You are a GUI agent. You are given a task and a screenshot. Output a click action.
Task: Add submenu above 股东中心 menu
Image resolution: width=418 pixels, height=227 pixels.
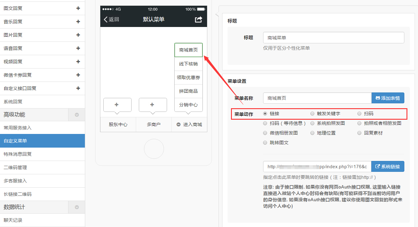[117, 105]
